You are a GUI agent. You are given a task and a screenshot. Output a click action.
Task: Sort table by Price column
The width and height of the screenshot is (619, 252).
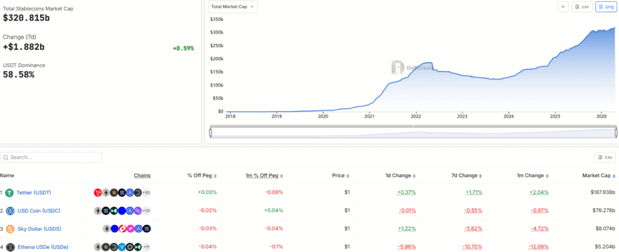coord(340,175)
